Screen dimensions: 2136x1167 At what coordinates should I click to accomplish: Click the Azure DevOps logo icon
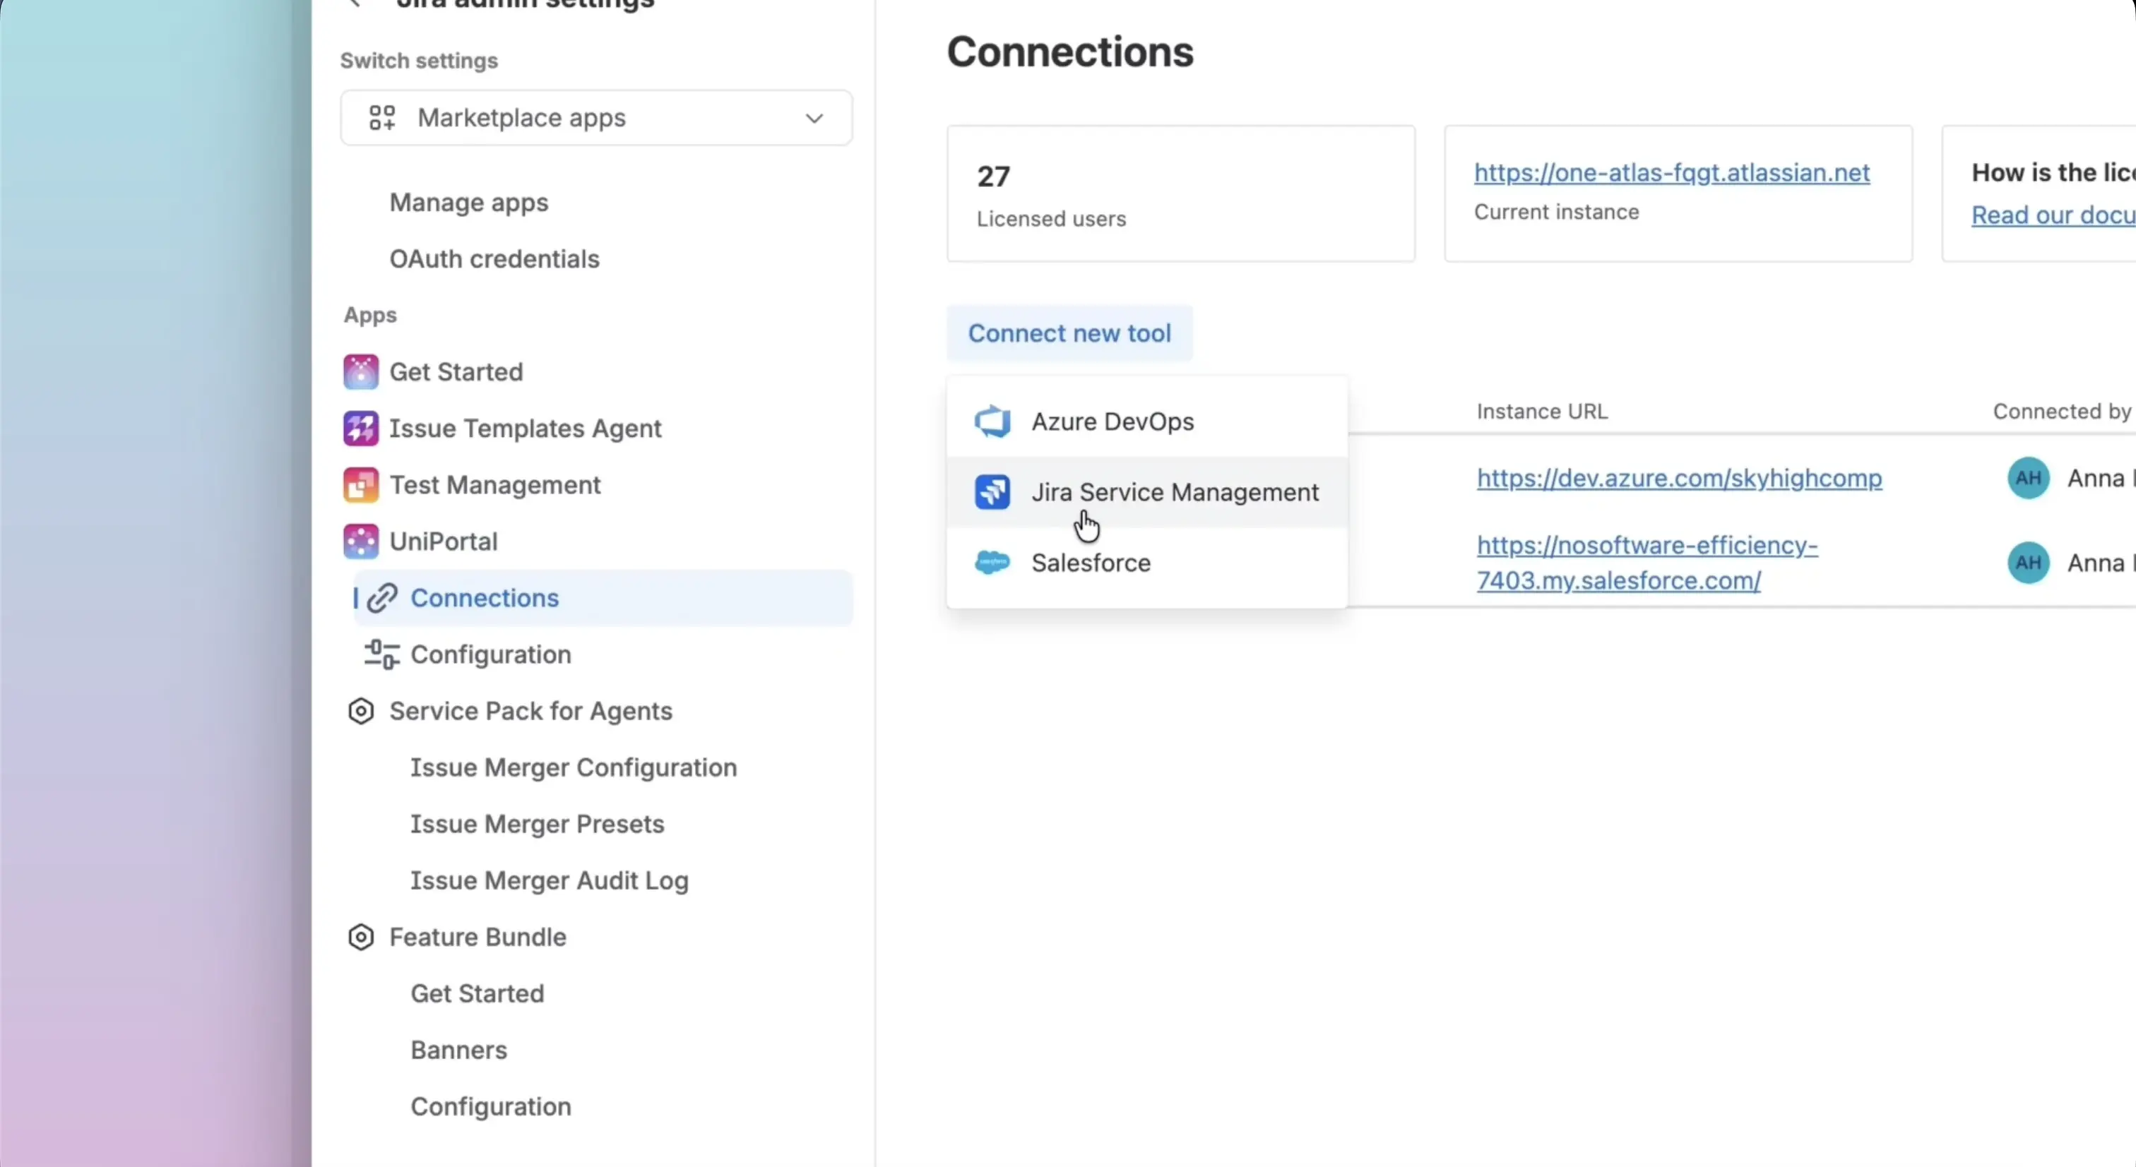[x=992, y=421]
